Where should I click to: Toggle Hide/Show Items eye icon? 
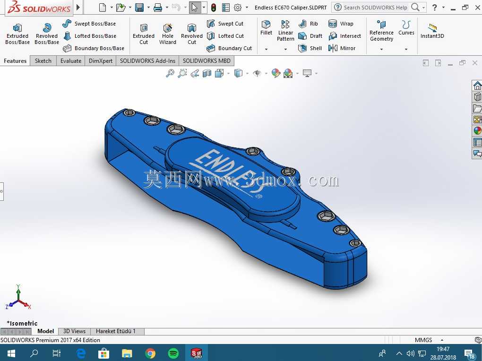coord(257,73)
